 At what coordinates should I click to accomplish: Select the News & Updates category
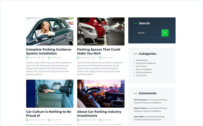click(144, 69)
